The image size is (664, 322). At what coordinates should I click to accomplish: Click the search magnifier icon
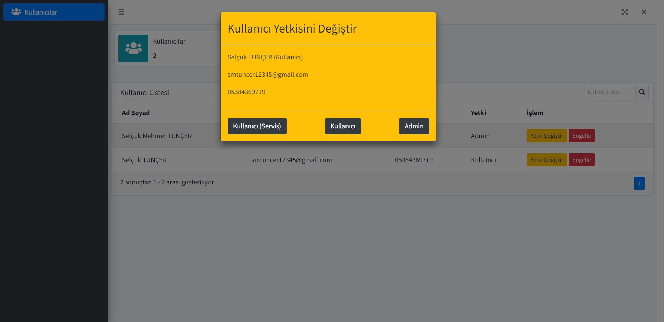point(642,92)
